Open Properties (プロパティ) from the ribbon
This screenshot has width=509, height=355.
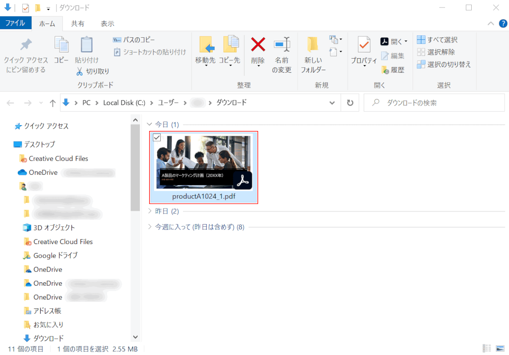click(364, 45)
